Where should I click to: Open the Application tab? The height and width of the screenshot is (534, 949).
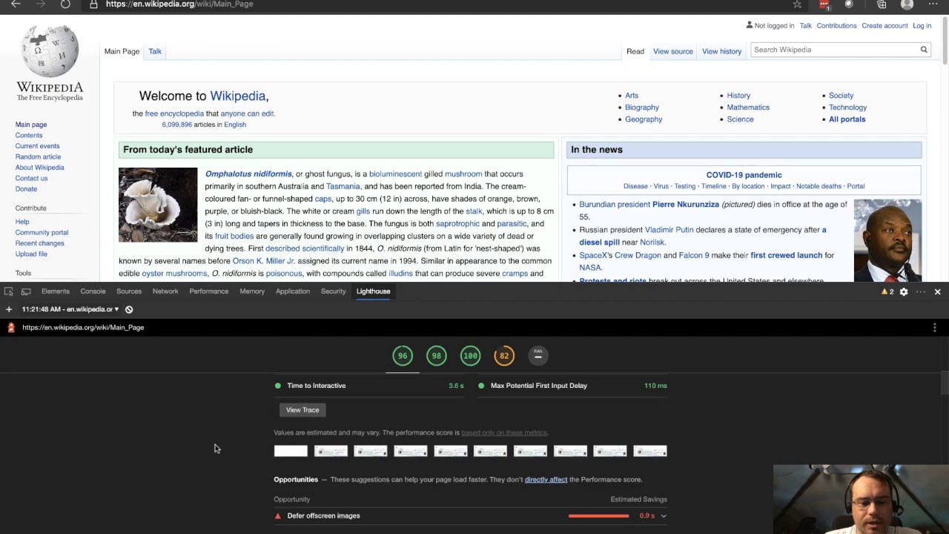(x=293, y=291)
